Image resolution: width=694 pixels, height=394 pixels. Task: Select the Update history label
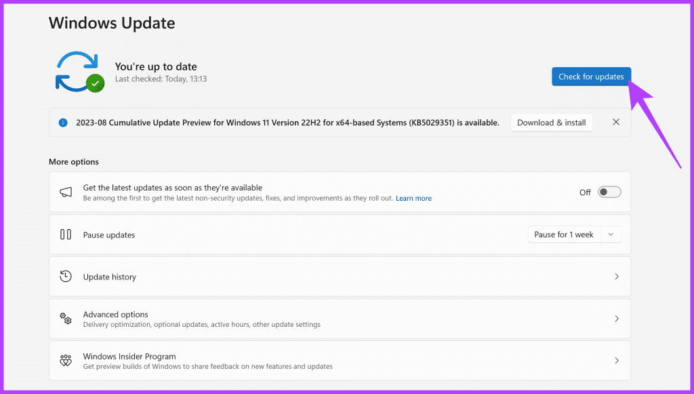[109, 277]
